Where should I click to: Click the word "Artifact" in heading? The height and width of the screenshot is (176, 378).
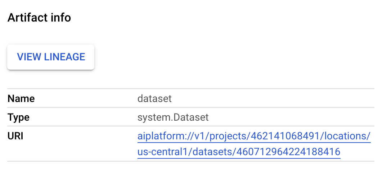click(28, 18)
